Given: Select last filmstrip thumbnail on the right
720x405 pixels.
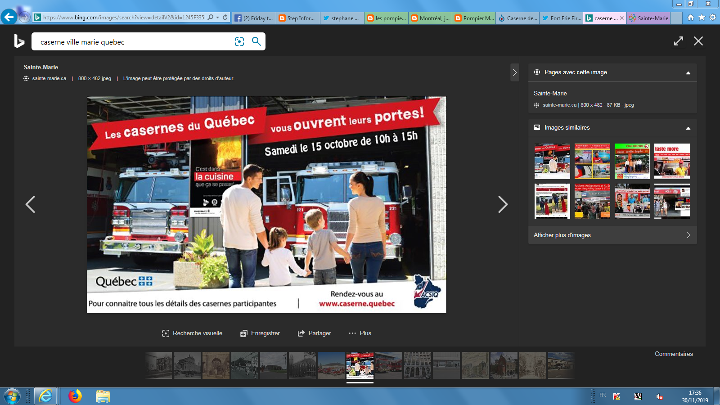Looking at the screenshot, I should (x=562, y=365).
